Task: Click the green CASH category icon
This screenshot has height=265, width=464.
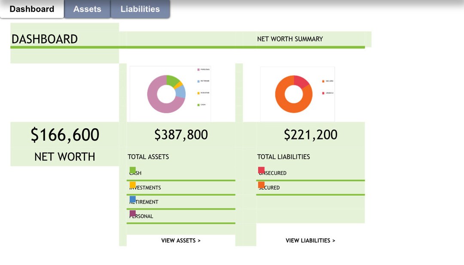Action: [x=132, y=170]
